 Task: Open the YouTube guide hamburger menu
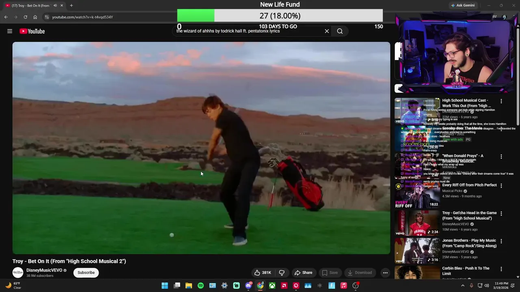pyautogui.click(x=10, y=31)
